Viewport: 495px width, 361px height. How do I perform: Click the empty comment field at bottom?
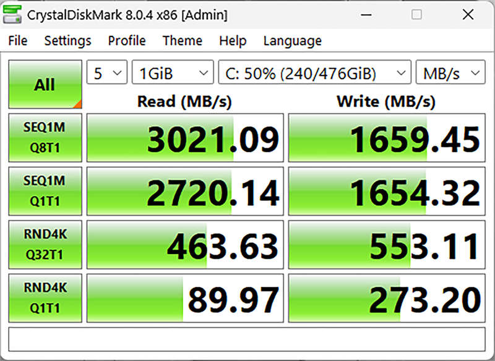click(247, 339)
